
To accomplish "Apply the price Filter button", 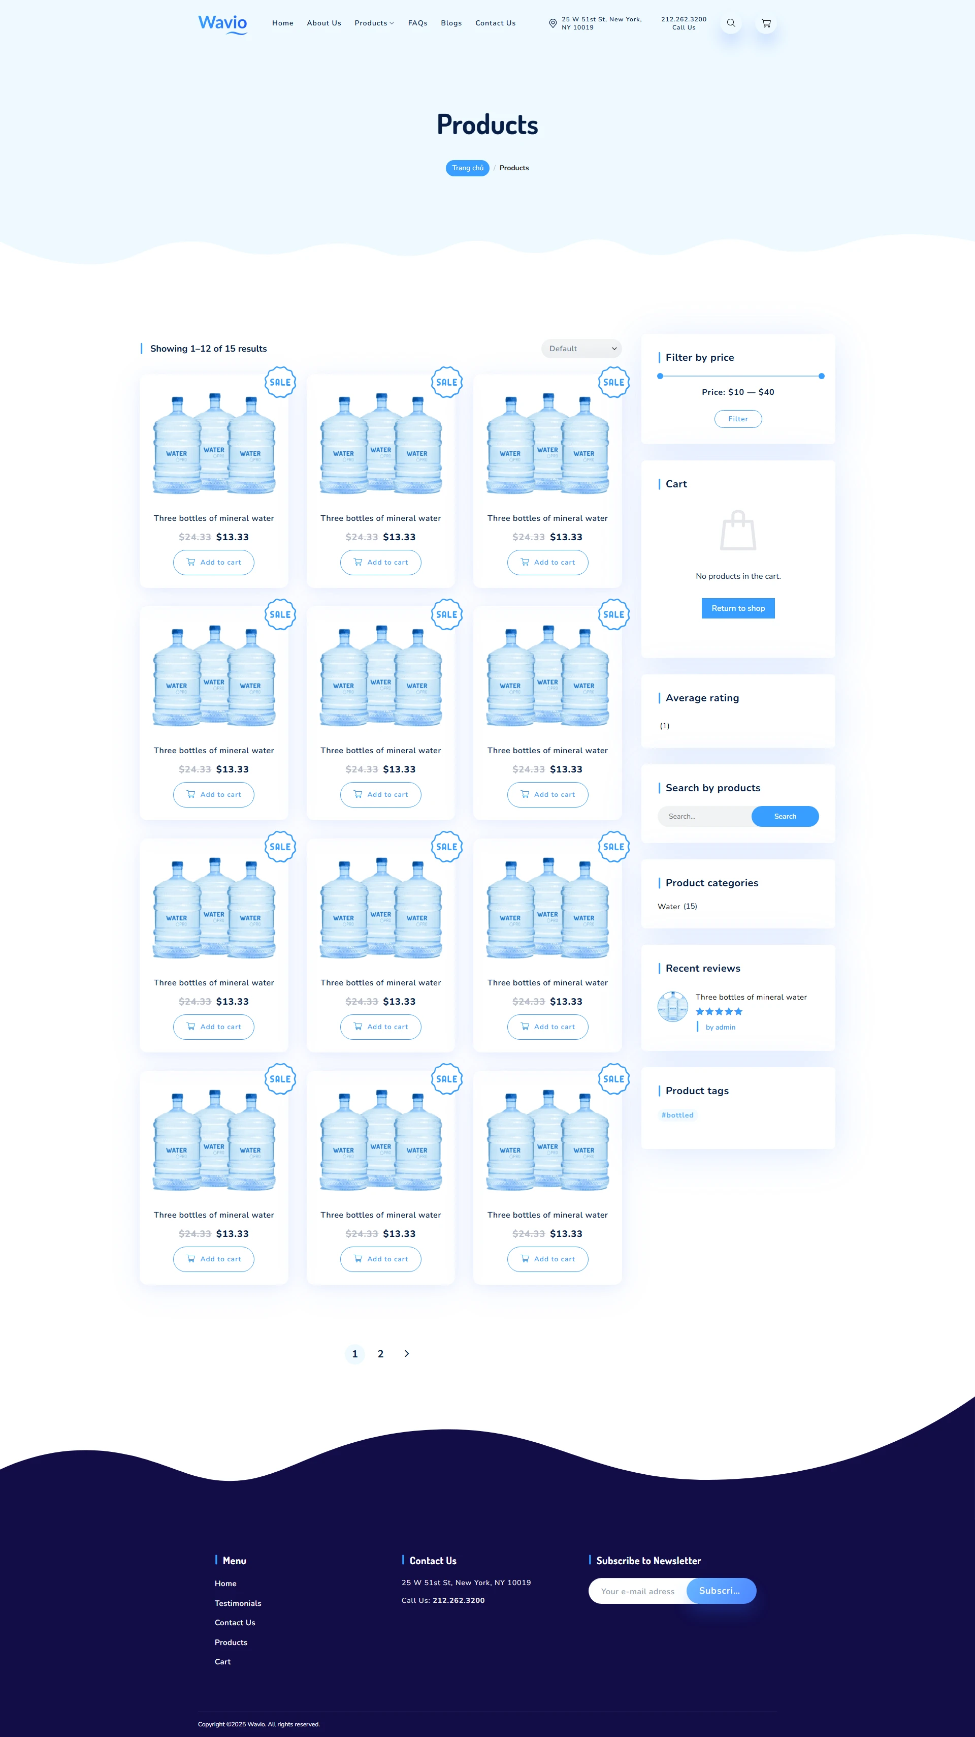I will pyautogui.click(x=738, y=419).
